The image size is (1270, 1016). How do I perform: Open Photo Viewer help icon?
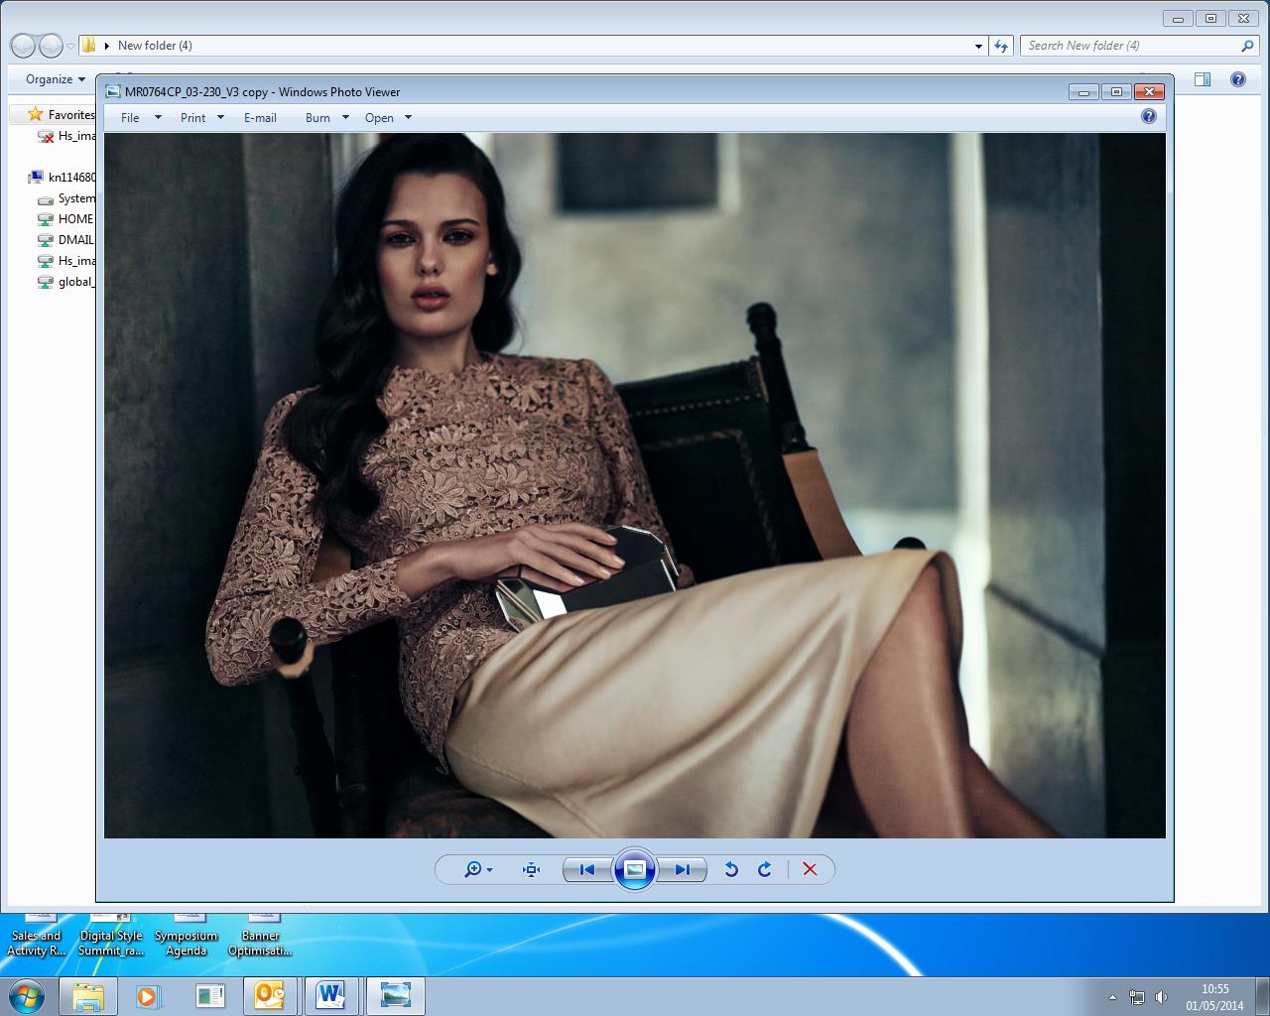point(1148,117)
